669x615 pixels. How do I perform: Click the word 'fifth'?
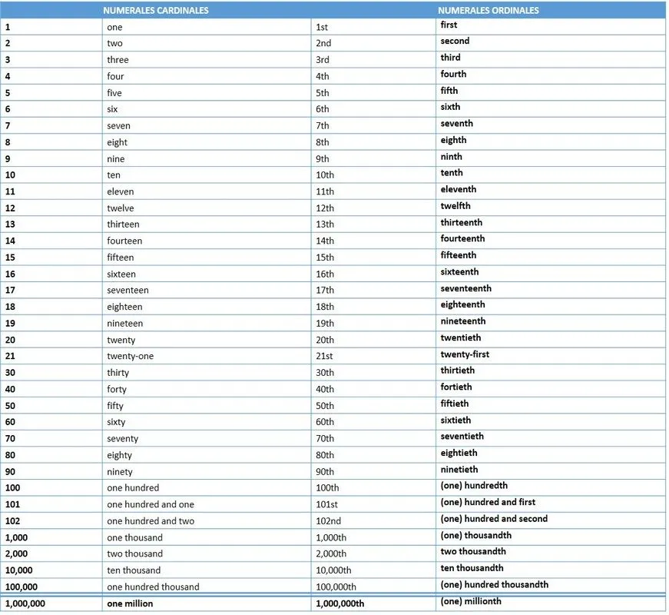pyautogui.click(x=449, y=91)
